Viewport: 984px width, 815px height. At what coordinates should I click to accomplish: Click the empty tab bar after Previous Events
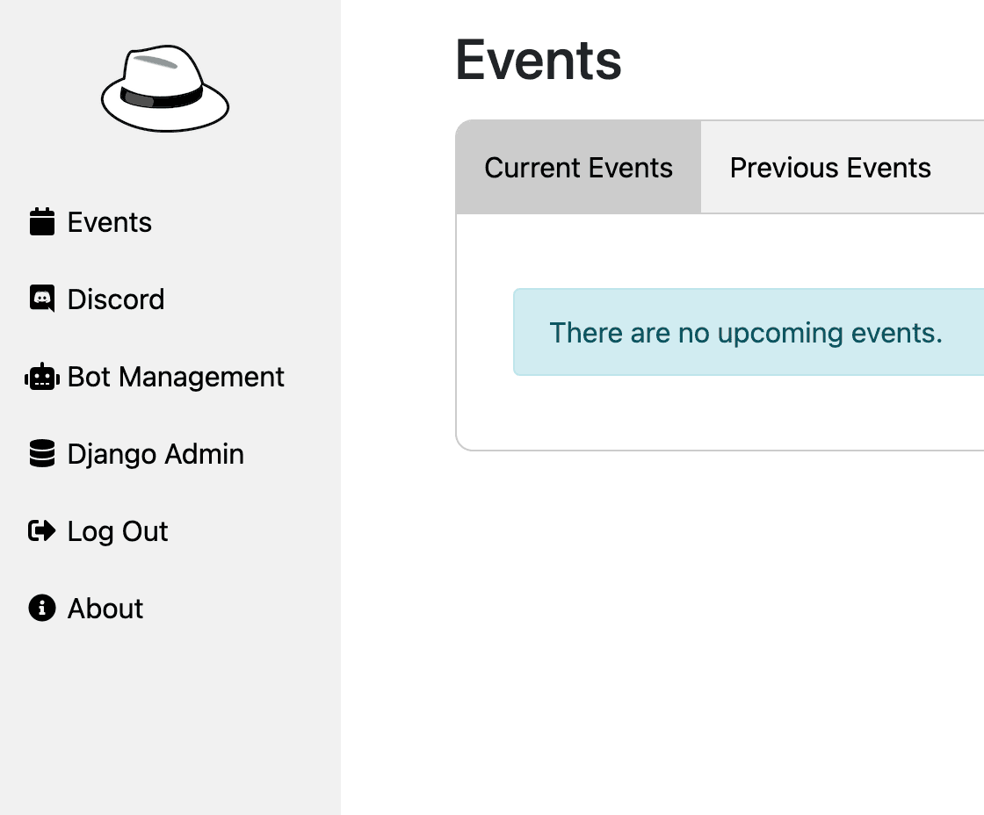972,168
